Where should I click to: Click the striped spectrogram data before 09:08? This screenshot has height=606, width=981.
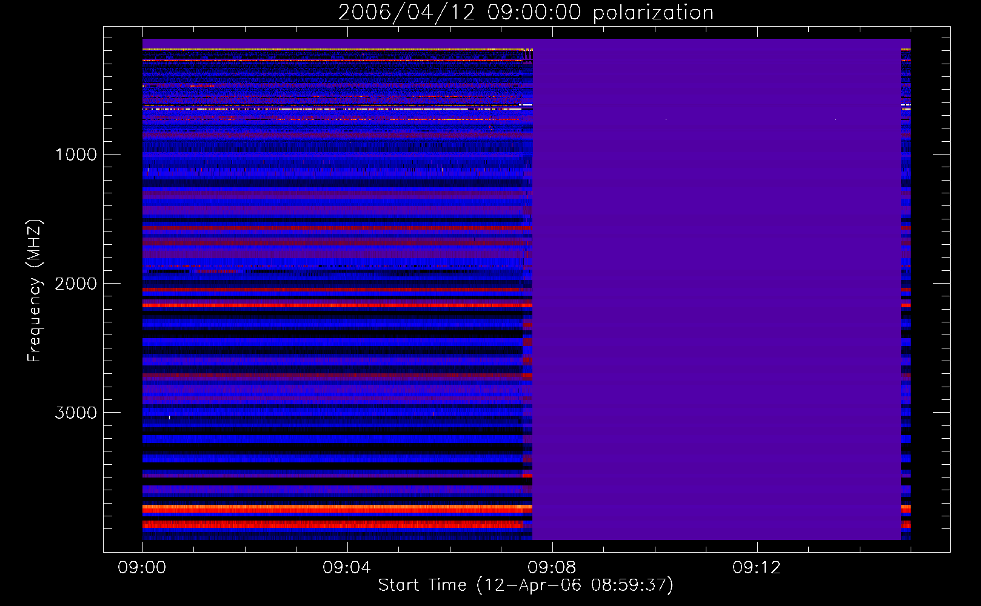point(337,290)
